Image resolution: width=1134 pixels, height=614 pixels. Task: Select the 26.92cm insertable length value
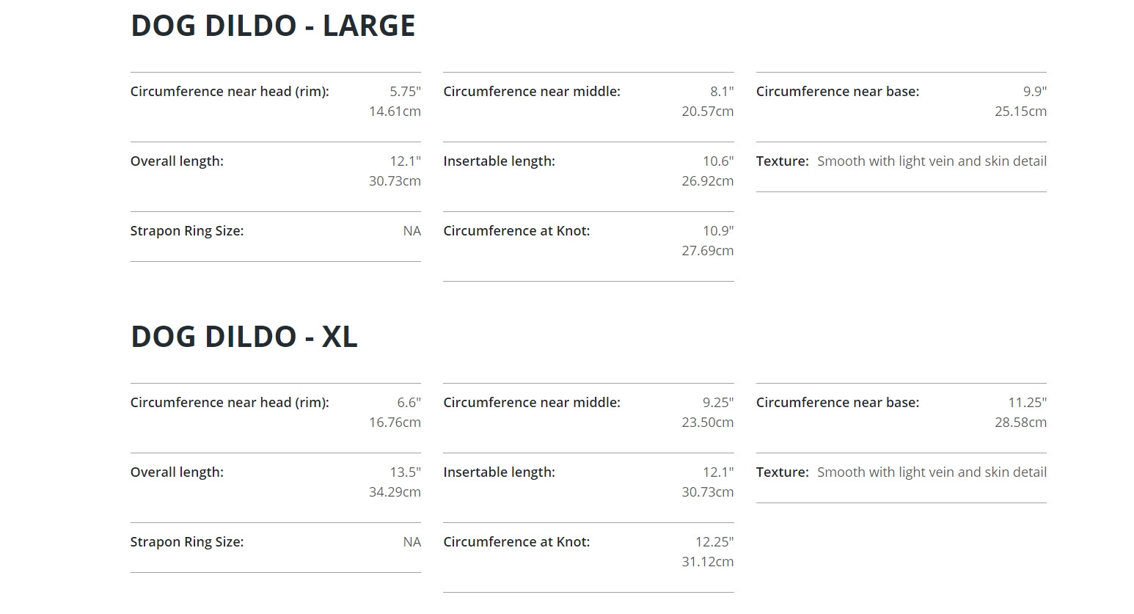tap(707, 181)
